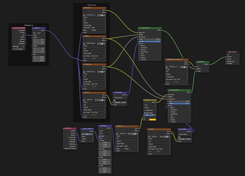Click Mapping node Scale Z field
This screenshot has width=245, height=176.
39,61
